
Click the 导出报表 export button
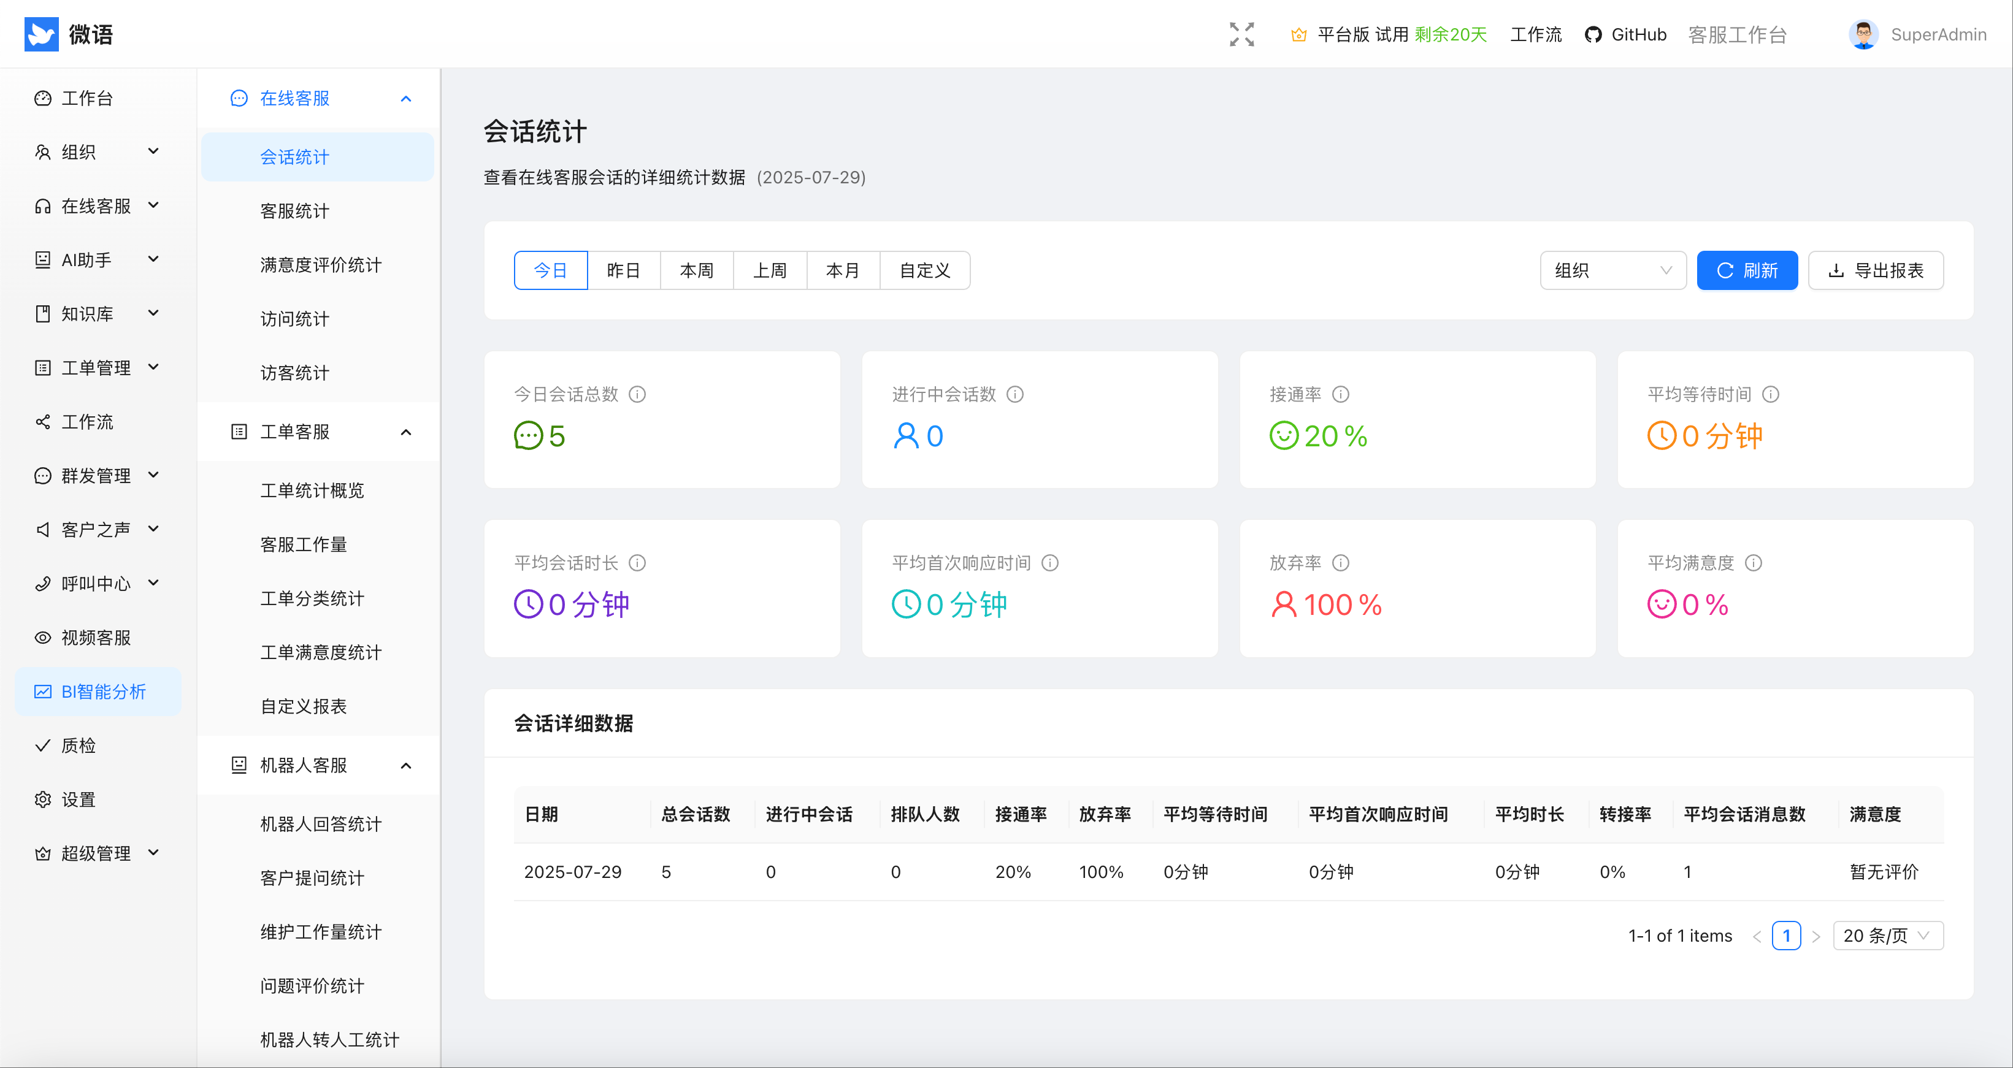(1876, 270)
